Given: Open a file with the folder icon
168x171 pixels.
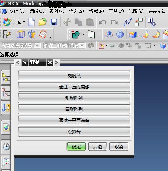Looking at the screenshot, I should click(x=43, y=22).
